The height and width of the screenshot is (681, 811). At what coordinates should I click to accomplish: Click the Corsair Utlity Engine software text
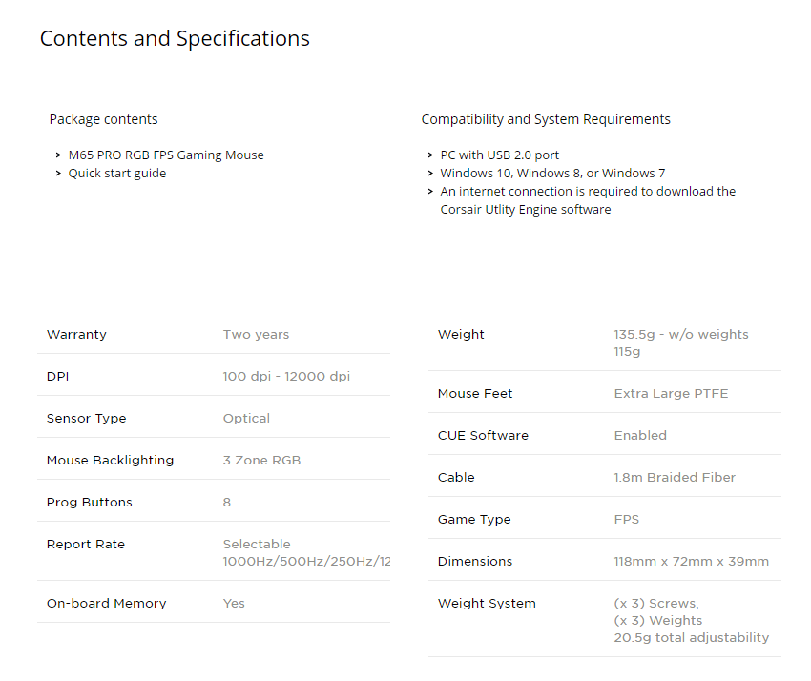(525, 210)
